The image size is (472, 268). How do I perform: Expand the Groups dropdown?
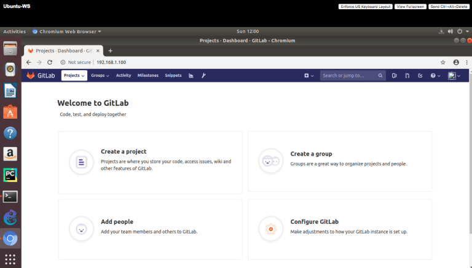coord(100,75)
